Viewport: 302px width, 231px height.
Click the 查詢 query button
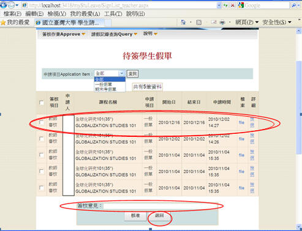tap(132, 74)
